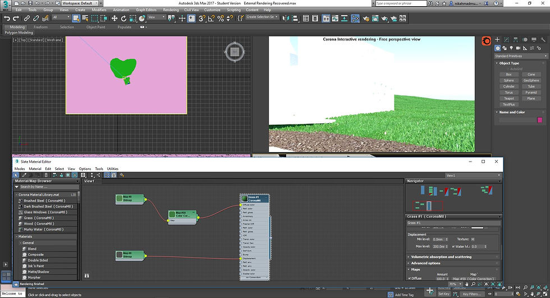Viewport: 550px width, 298px height.
Task: Expand Volumetric absorption and scattering rollout
Action: (441, 257)
